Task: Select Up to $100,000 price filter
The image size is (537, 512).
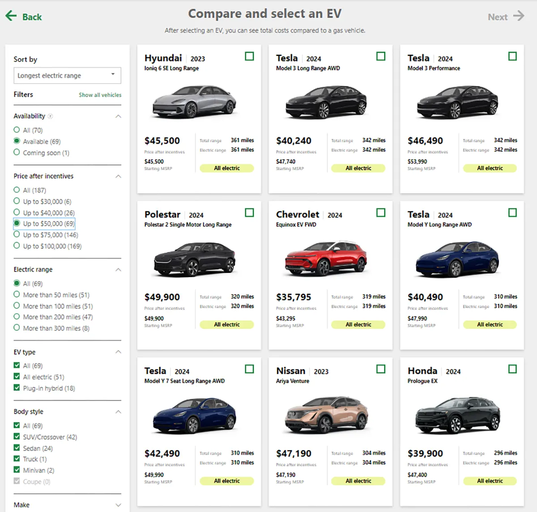Action: click(17, 246)
